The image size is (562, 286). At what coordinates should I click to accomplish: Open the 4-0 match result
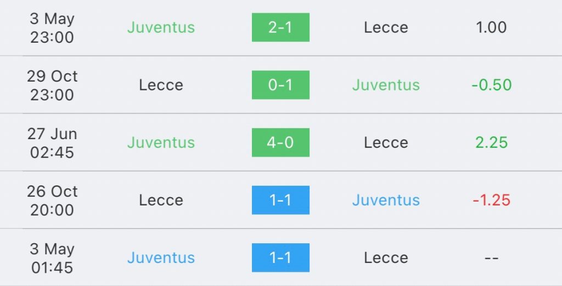(280, 142)
